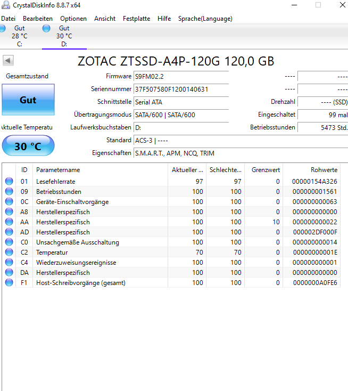The height and width of the screenshot is (391, 348).
Task: Select the Wiederzuweisungsereignisse parameter name
Action: pos(76,263)
